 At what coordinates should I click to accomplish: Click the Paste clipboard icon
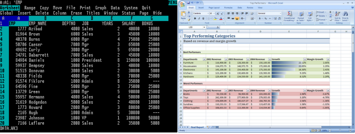pyautogui.click(x=183, y=13)
